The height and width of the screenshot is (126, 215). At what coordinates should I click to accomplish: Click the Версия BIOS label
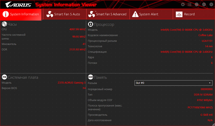[9, 88]
